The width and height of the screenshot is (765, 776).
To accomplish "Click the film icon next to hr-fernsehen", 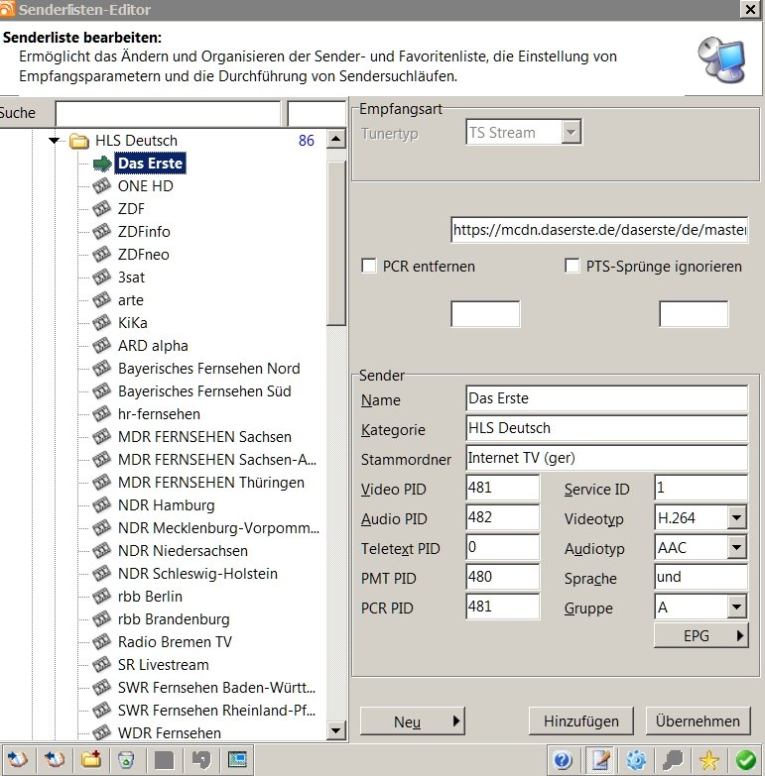I will (101, 413).
